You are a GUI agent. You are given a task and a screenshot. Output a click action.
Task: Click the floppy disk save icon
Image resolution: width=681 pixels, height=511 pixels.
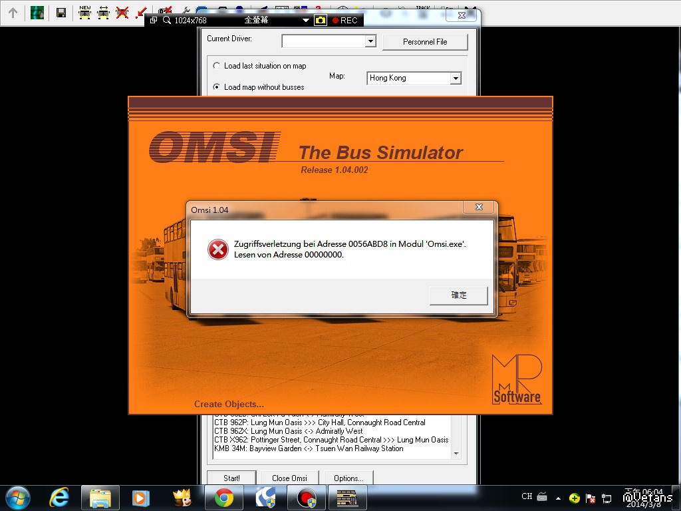click(61, 13)
